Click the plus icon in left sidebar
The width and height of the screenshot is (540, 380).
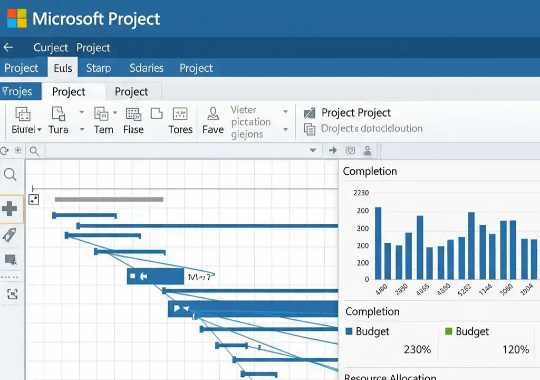tap(9, 208)
